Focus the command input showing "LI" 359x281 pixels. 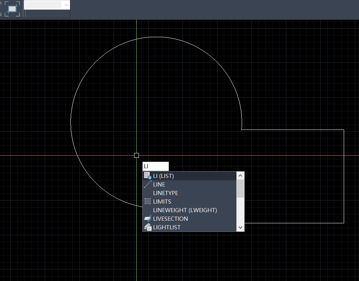coord(155,166)
